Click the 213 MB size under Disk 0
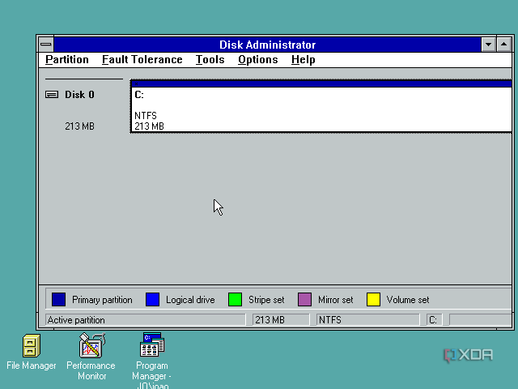518x389 pixels. coord(79,126)
